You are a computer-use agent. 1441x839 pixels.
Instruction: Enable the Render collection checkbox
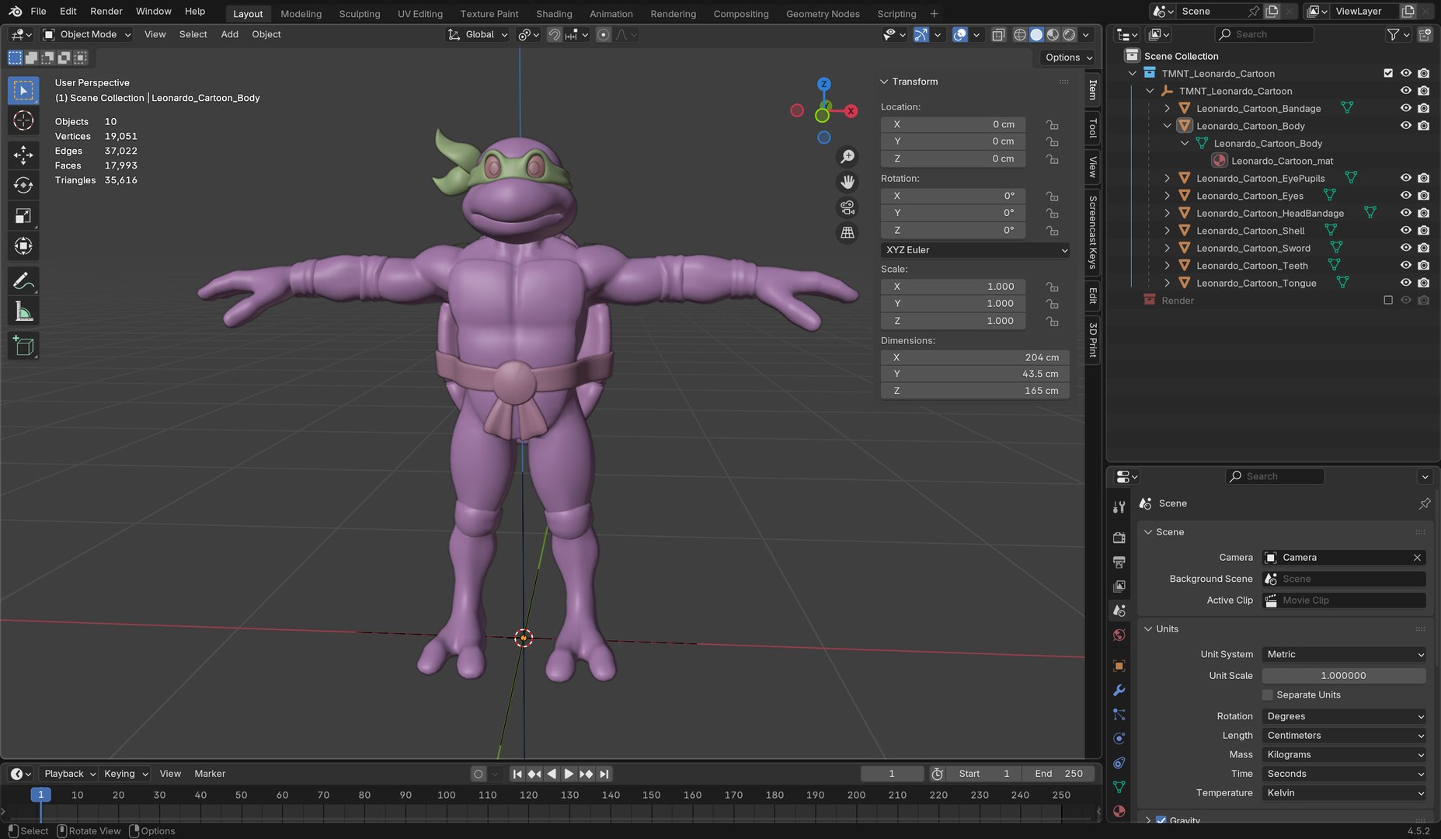[x=1388, y=300]
